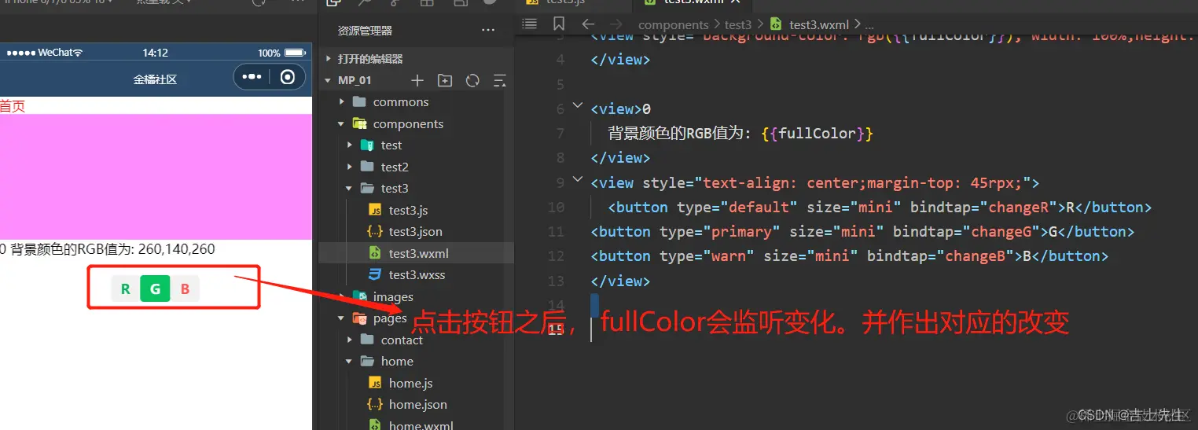This screenshot has width=1198, height=430.
Task: Click the 首页 text in the simulator
Action: click(13, 106)
